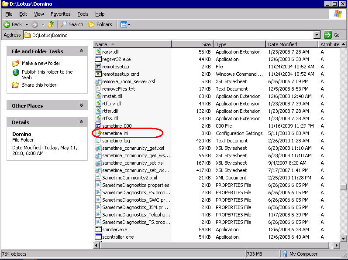This screenshot has width=348, height=260.
Task: Select the SametimeDiagnostics_GWC.pr… file name
Action: pyautogui.click(x=136, y=200)
